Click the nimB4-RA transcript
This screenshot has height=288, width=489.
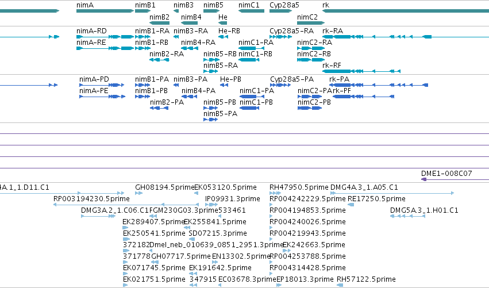[x=190, y=48]
